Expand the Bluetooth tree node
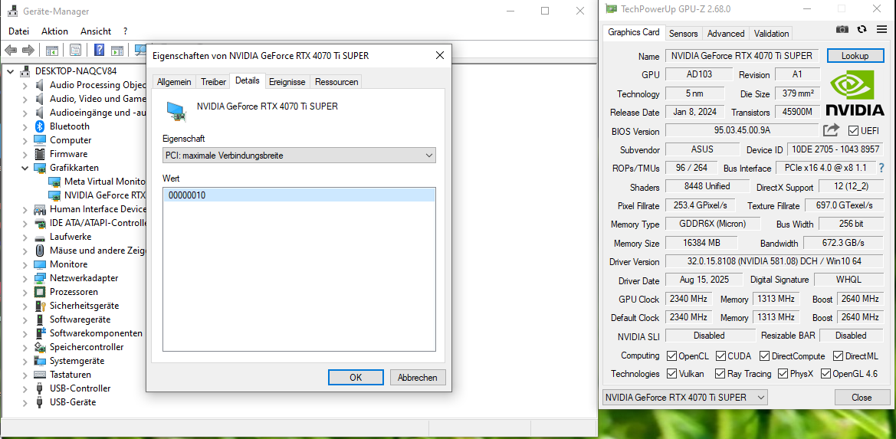 tap(25, 126)
